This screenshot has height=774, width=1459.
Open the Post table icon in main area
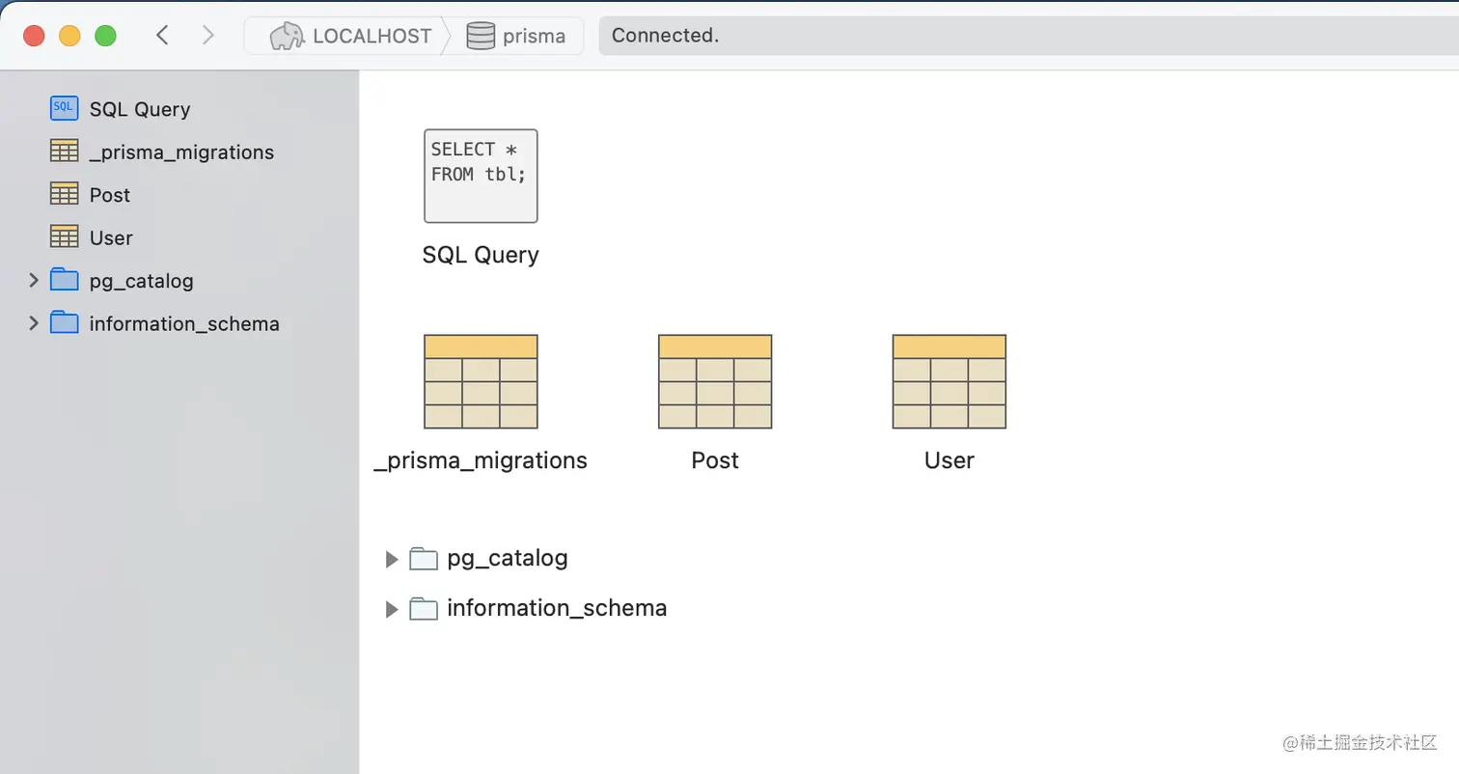coord(715,381)
